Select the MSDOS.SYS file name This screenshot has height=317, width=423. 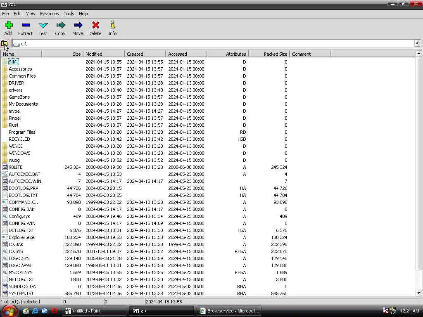point(21,272)
